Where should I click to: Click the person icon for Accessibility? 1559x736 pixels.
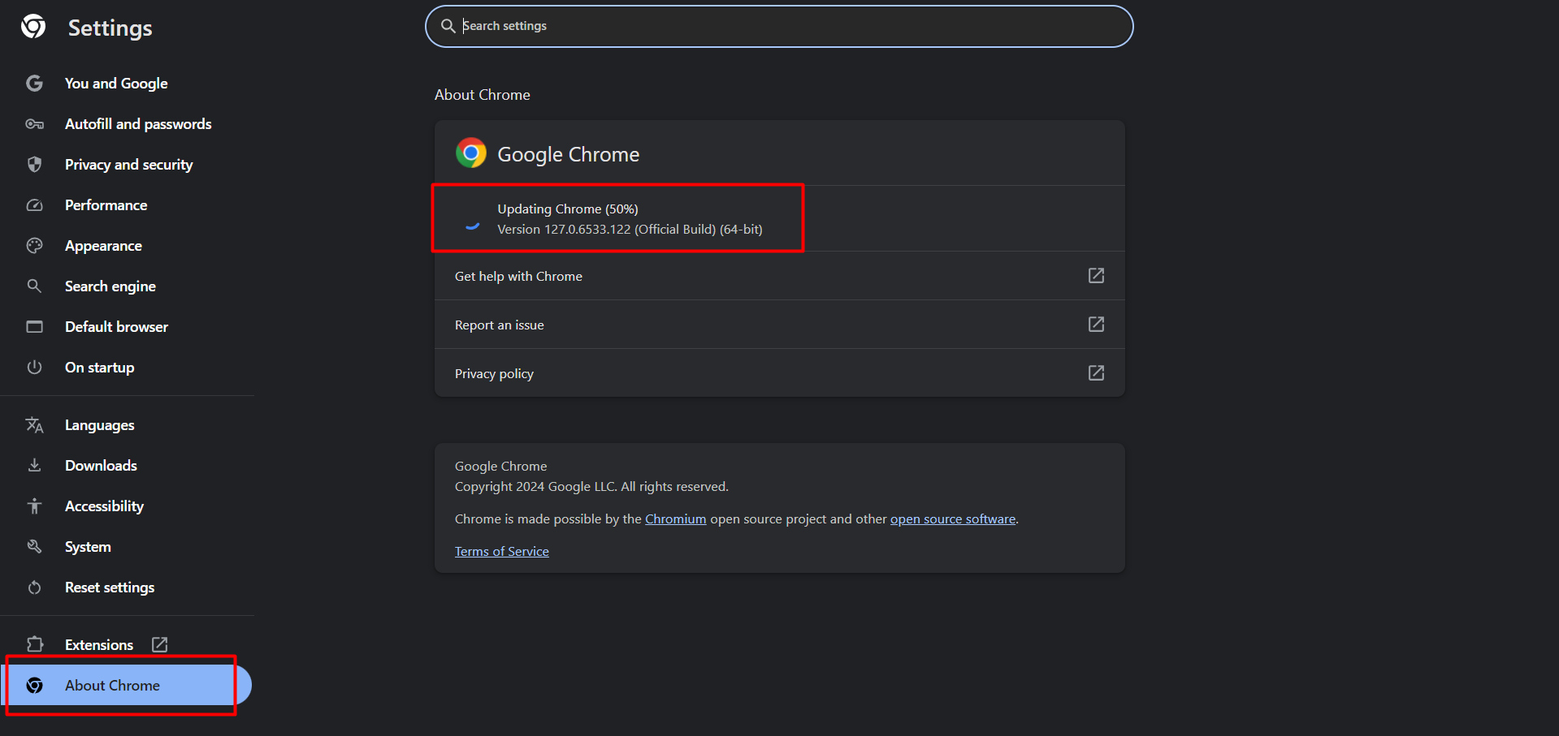click(x=34, y=506)
